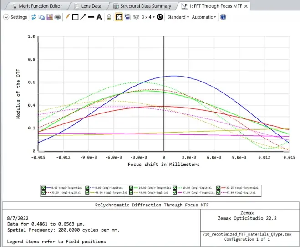Select the pencil annotation tool

(67, 17)
